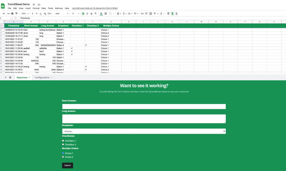This screenshot has height=171, width=286.
Task: Tick the Checkbox 2 option
Action: coord(63,144)
